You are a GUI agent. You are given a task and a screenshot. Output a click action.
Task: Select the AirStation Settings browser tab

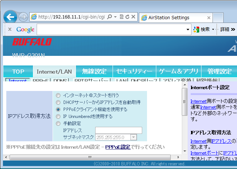pos(176,18)
